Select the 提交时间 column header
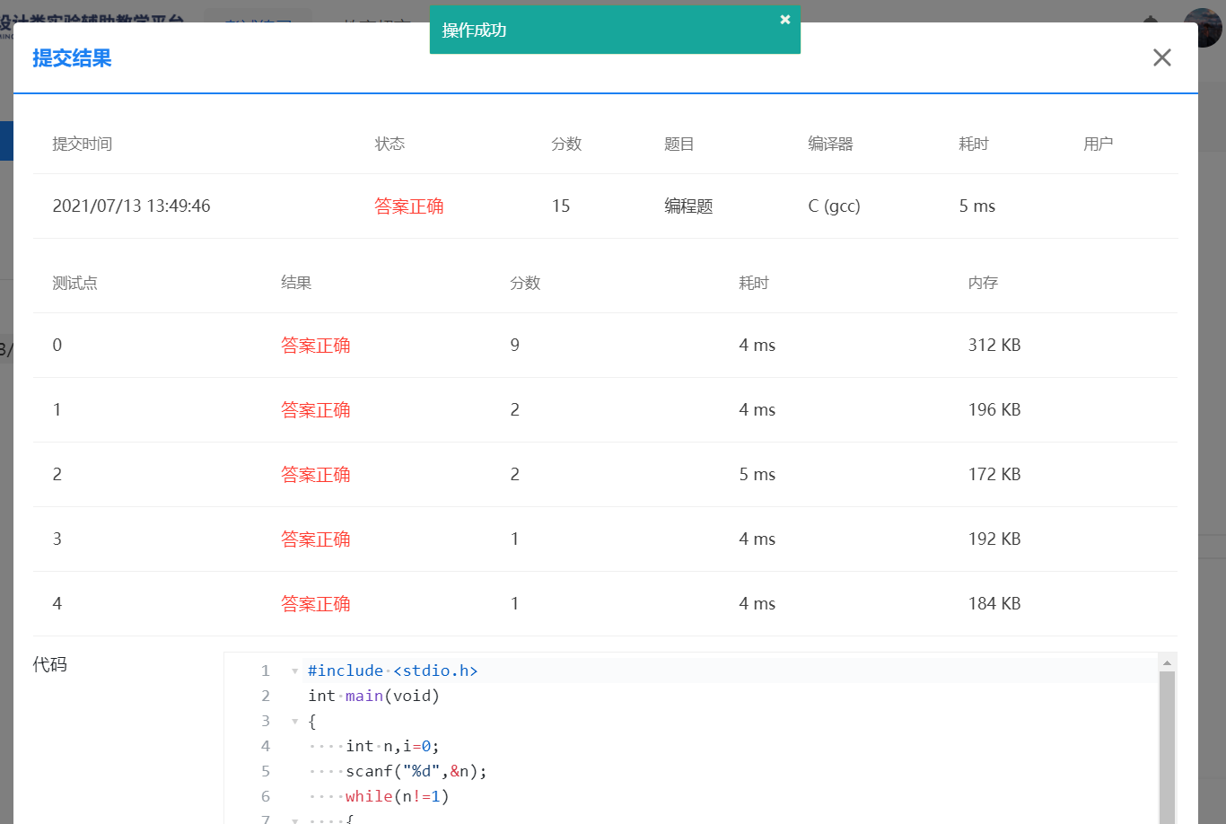Screen dimensions: 1226x824 (x=82, y=144)
